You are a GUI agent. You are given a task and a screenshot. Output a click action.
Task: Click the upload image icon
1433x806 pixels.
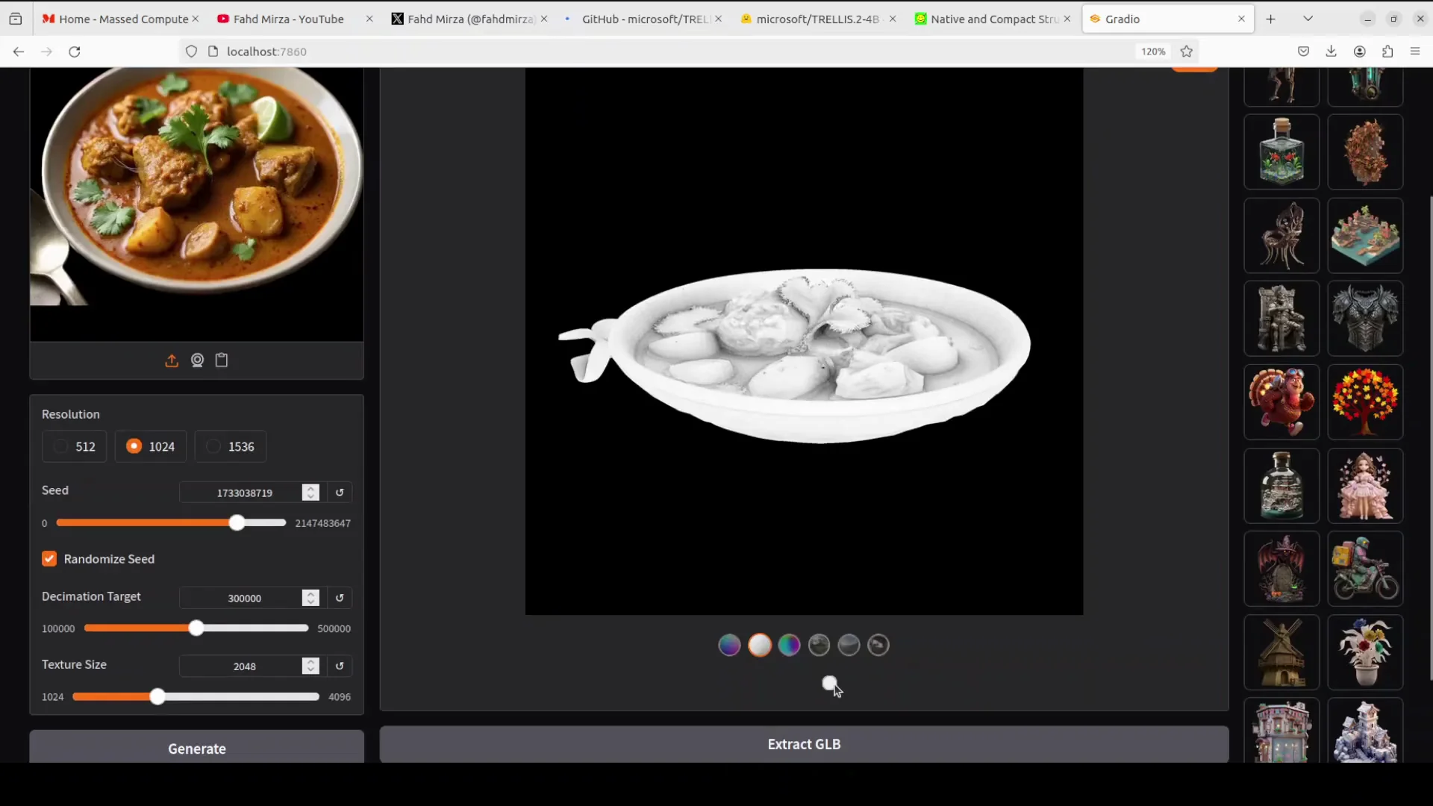click(x=172, y=361)
